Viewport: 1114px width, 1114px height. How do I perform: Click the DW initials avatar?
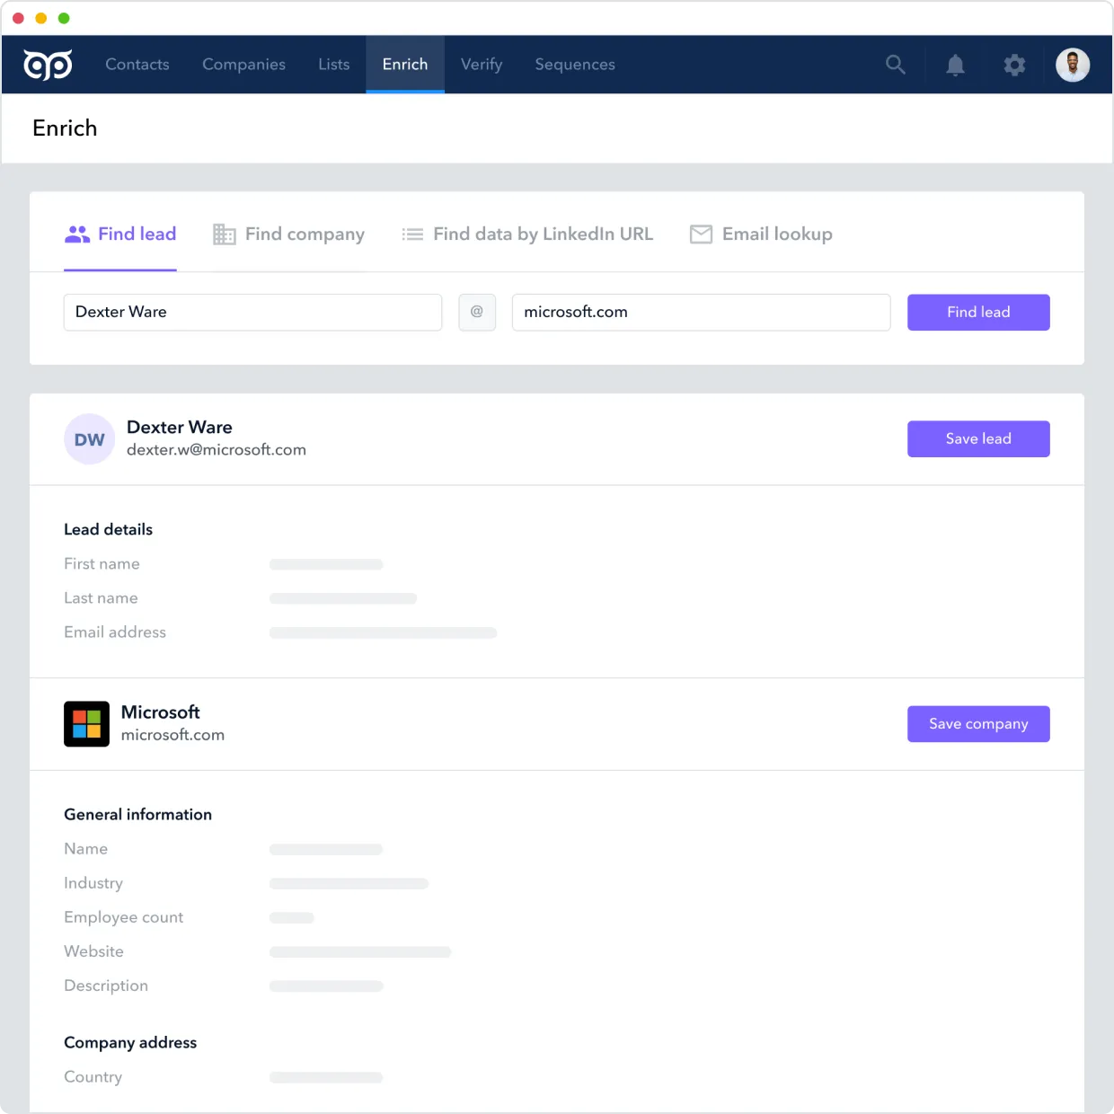89,439
